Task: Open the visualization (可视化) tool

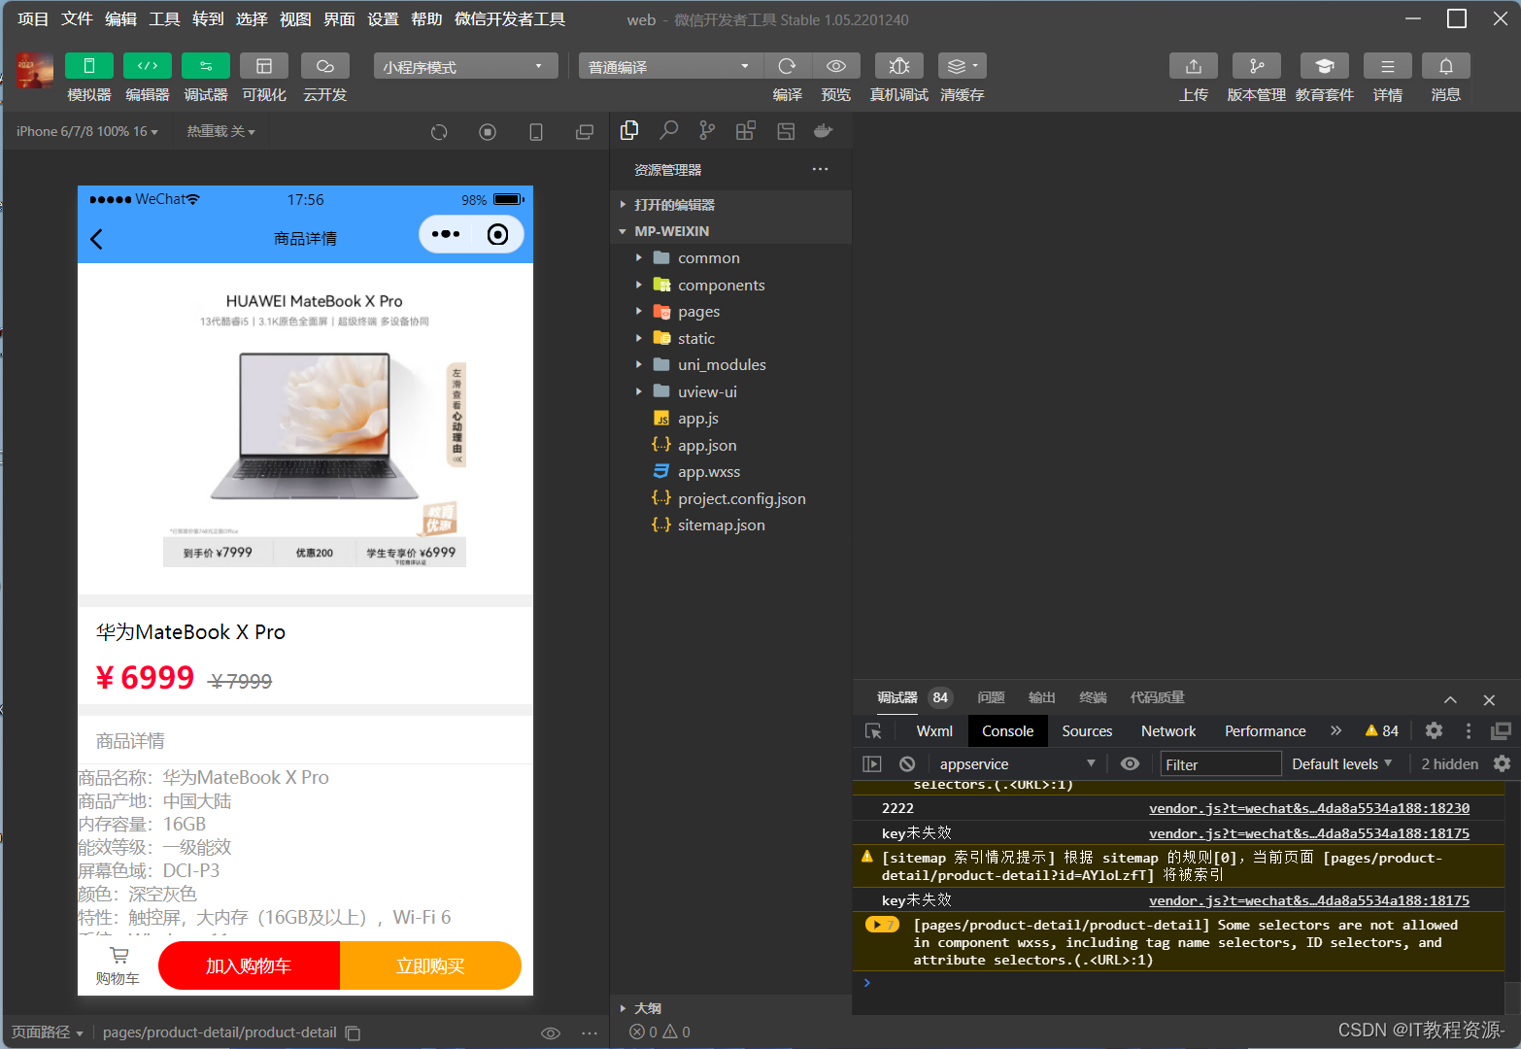Action: 264,65
